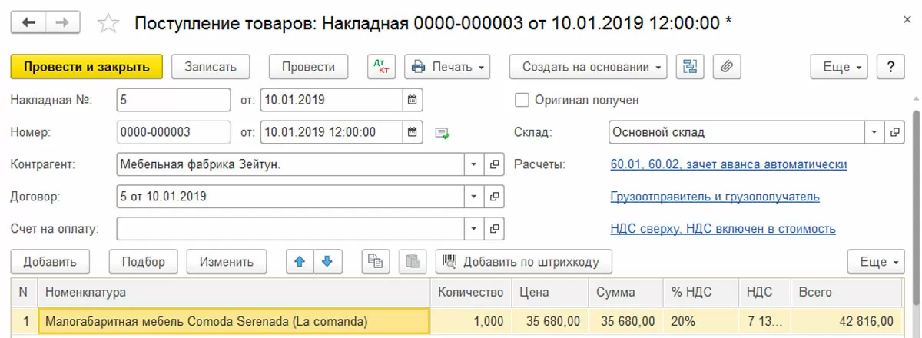
Task: Open calendar for Накладная date
Action: 413,100
